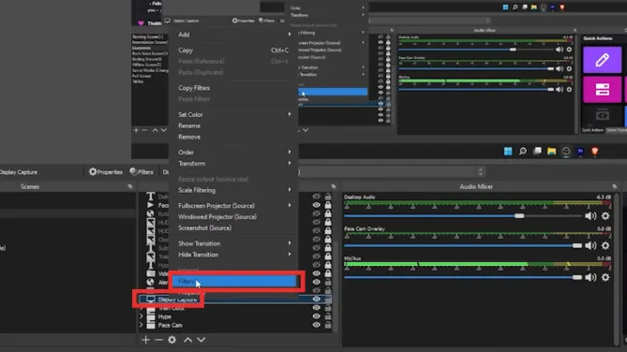This screenshot has width=627, height=352.
Task: Expand the Hide Transition submenu
Action: coord(290,255)
